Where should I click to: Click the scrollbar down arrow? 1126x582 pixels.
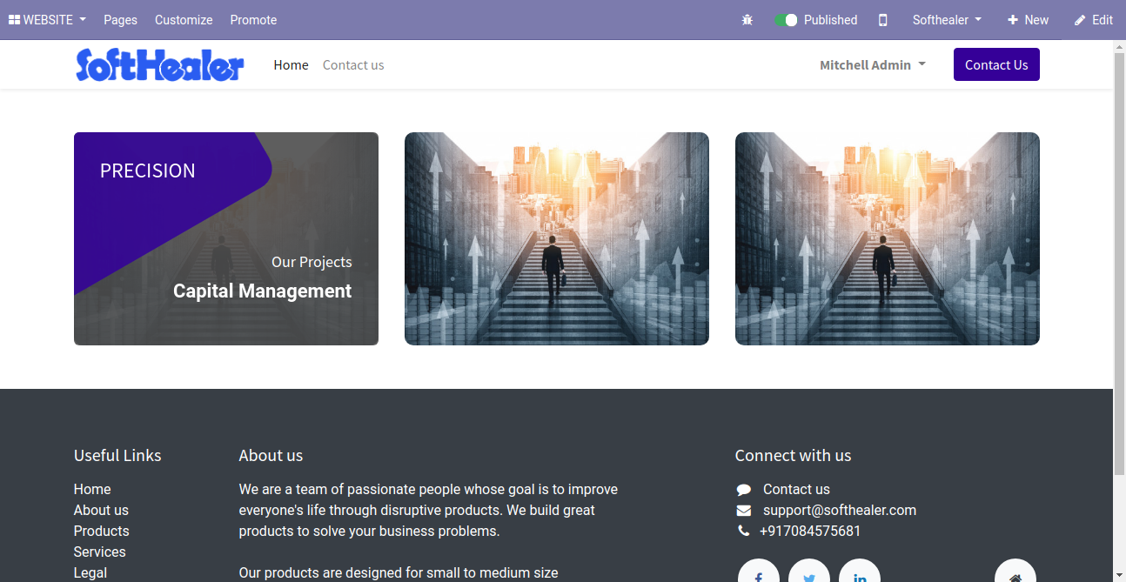[x=1120, y=575]
